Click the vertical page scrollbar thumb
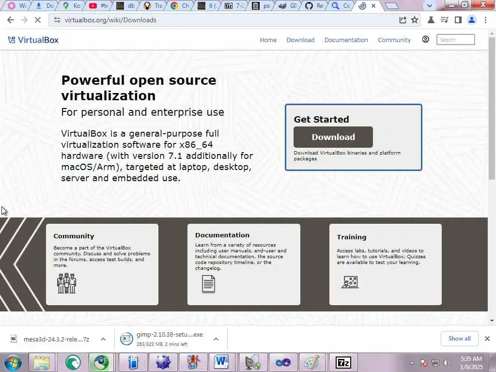The height and width of the screenshot is (372, 496). pyautogui.click(x=492, y=108)
